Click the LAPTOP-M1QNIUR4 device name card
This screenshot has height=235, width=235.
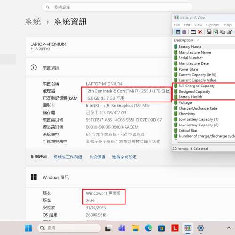point(99,47)
